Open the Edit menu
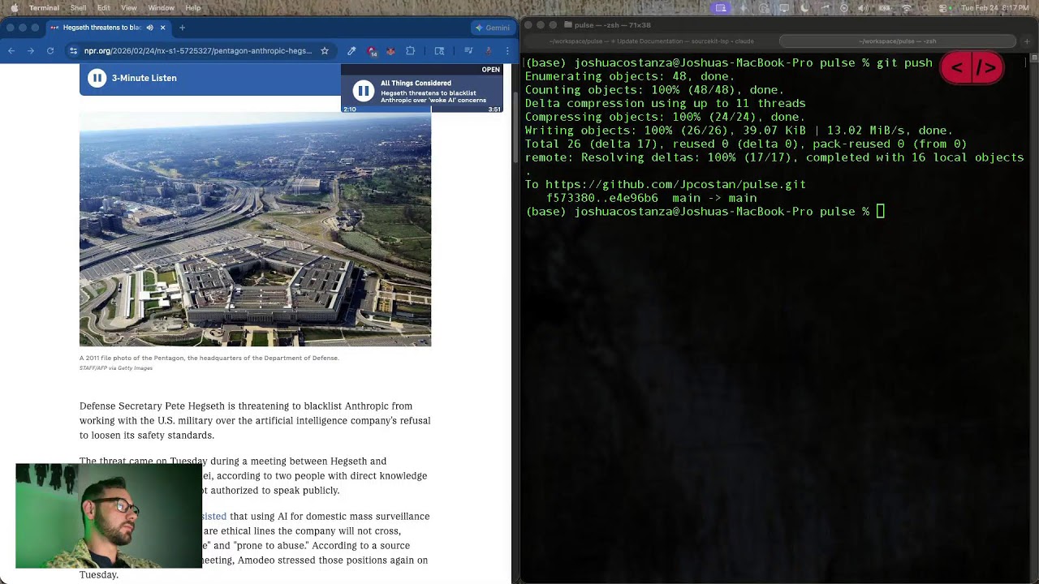This screenshot has width=1039, height=584. (x=104, y=8)
